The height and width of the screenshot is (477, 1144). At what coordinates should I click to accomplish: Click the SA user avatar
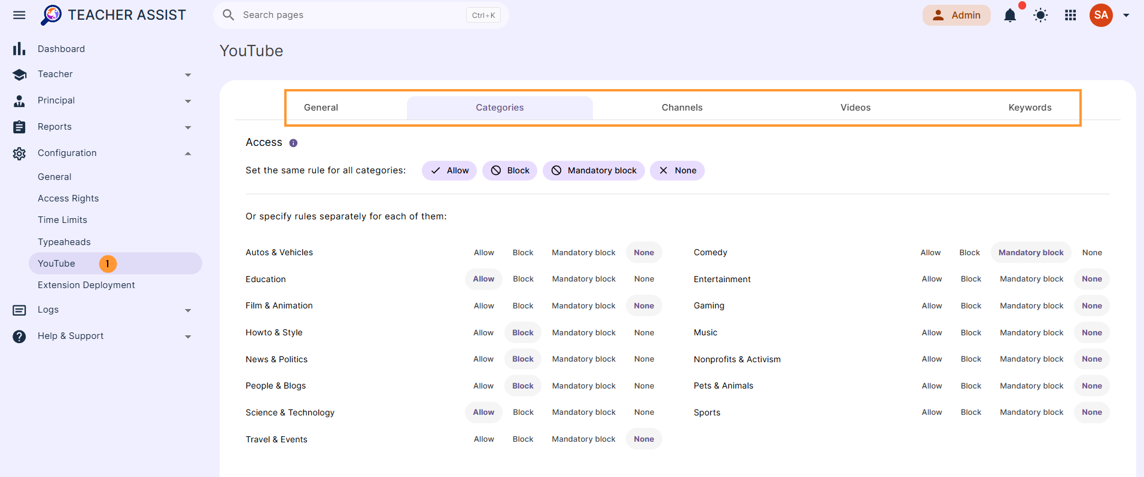click(x=1101, y=15)
